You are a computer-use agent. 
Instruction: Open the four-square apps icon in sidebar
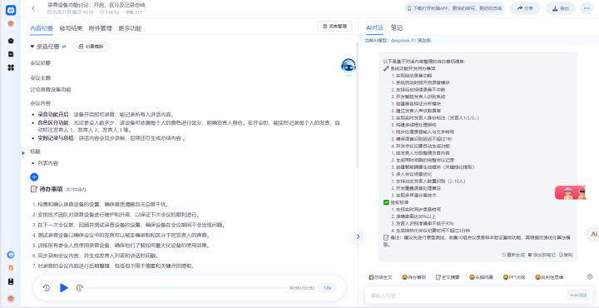coord(11,67)
